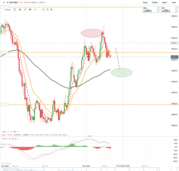Click the EMA 8 period value
Screen dimensions: 179x171
(x=11, y=132)
